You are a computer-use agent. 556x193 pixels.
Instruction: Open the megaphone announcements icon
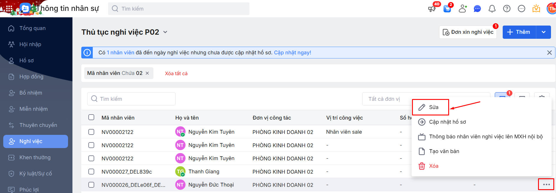click(x=432, y=9)
